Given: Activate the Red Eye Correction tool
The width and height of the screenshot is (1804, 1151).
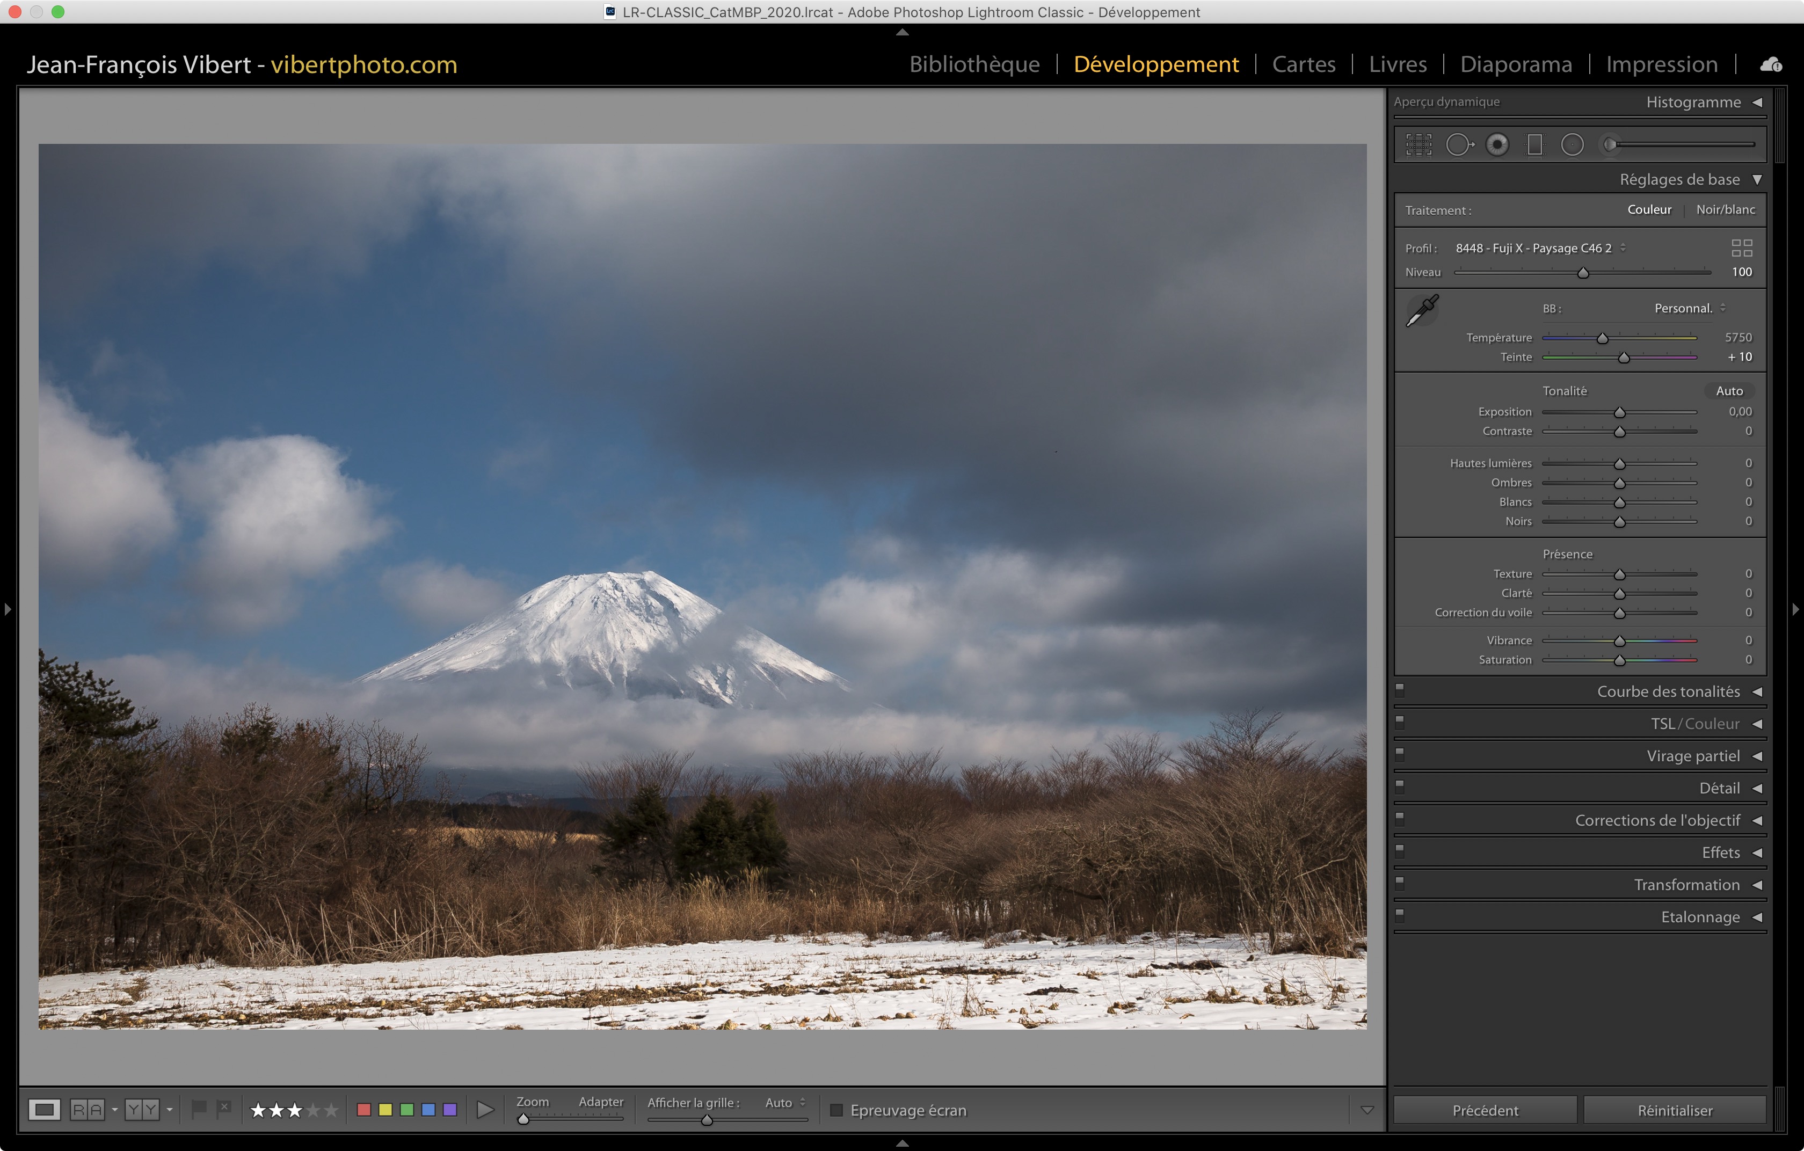Looking at the screenshot, I should (1497, 144).
